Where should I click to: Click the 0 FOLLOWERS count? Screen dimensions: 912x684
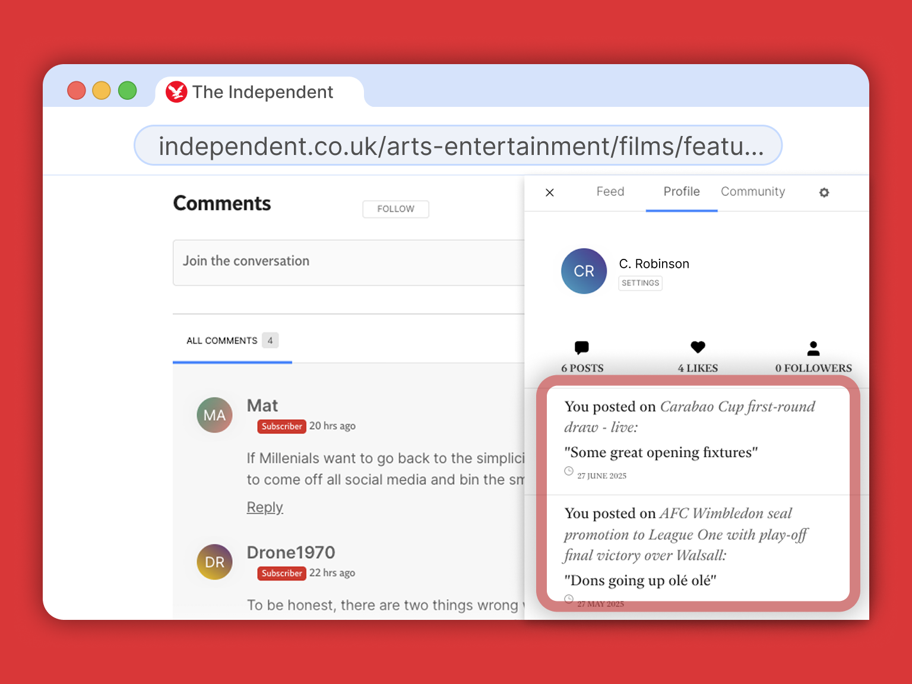813,368
